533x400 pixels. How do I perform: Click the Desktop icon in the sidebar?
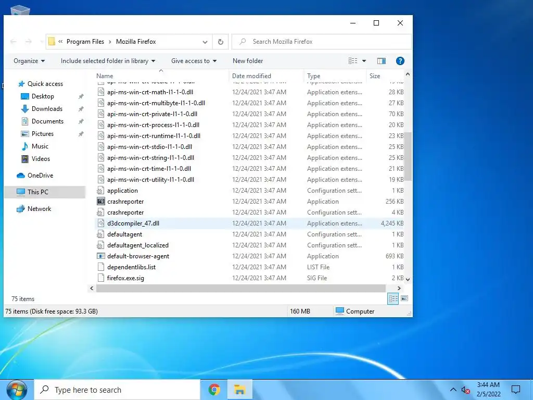click(25, 96)
